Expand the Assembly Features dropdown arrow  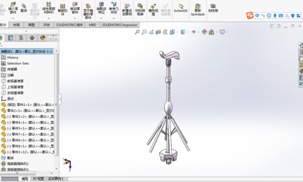101,18
